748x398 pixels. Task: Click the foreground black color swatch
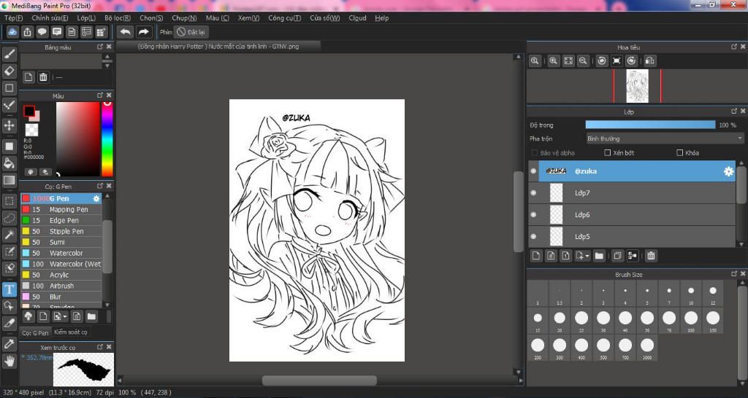click(29, 111)
